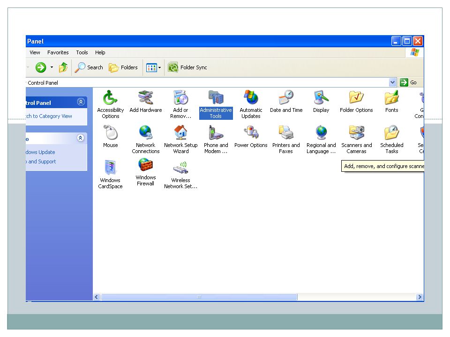
Task: Open the Tools menu
Action: point(82,52)
